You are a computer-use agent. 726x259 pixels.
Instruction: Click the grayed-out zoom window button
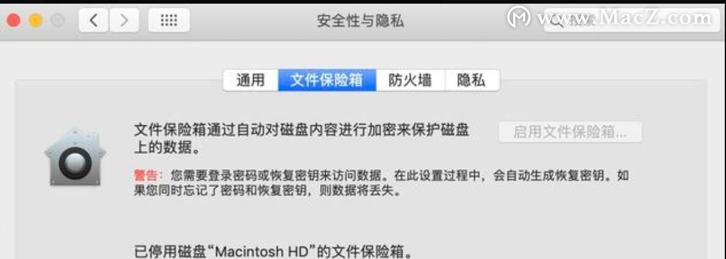58,20
